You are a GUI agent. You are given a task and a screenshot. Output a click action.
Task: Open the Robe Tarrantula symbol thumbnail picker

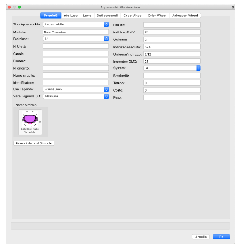click(x=30, y=122)
